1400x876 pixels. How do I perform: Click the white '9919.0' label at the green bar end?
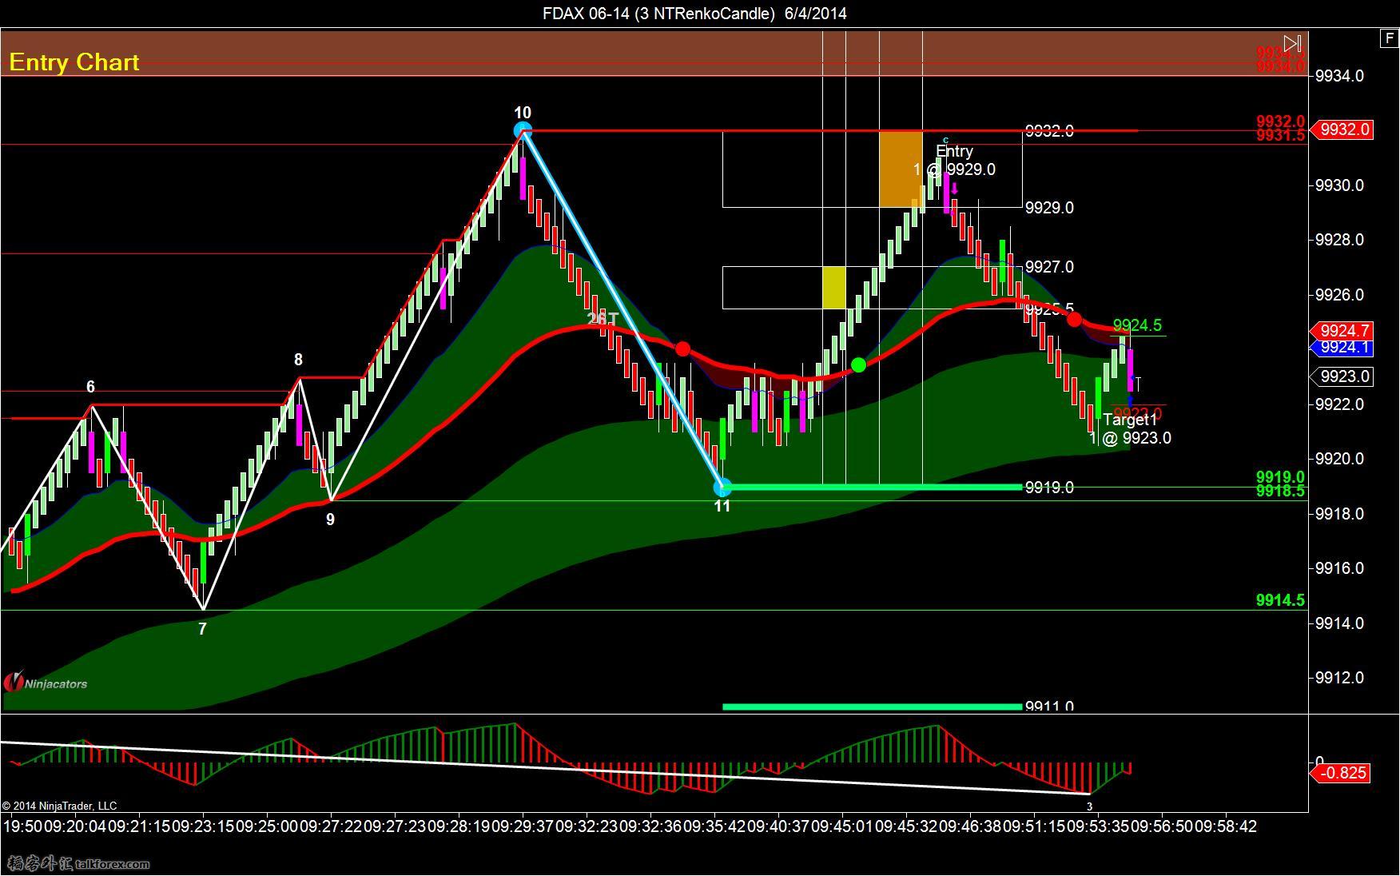click(1049, 488)
